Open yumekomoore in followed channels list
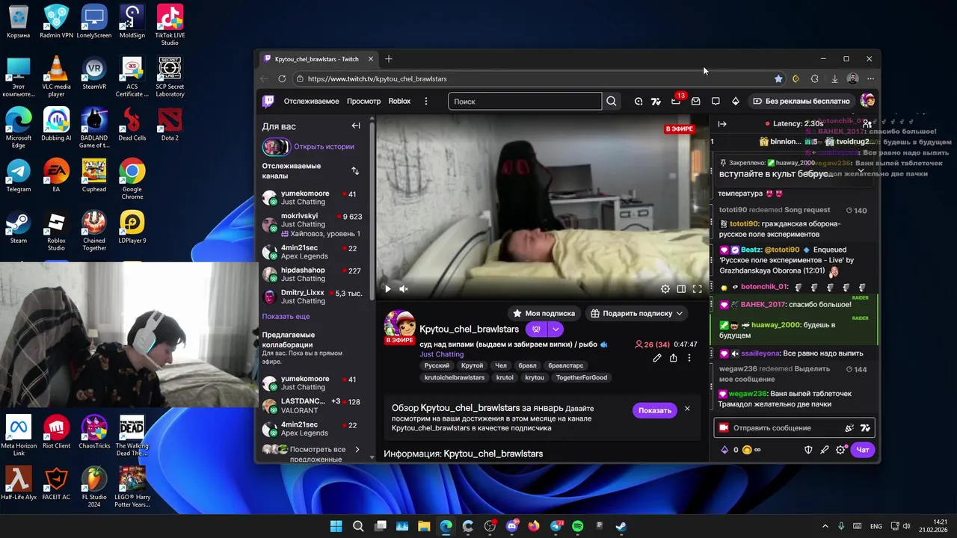957x538 pixels. [x=314, y=197]
